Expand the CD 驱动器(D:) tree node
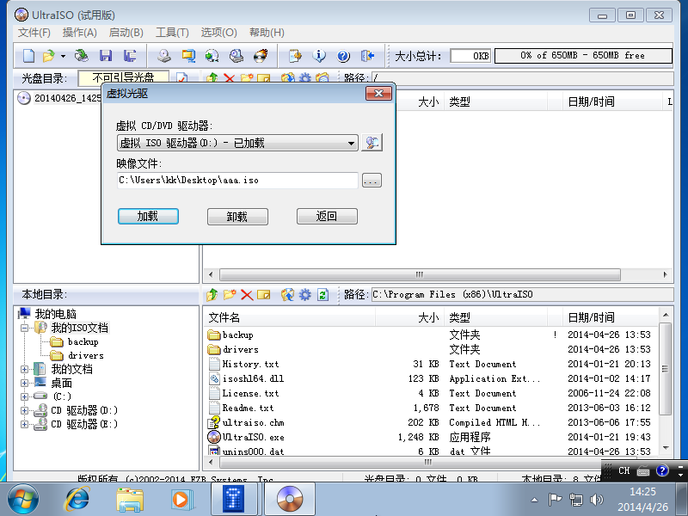 click(x=25, y=411)
